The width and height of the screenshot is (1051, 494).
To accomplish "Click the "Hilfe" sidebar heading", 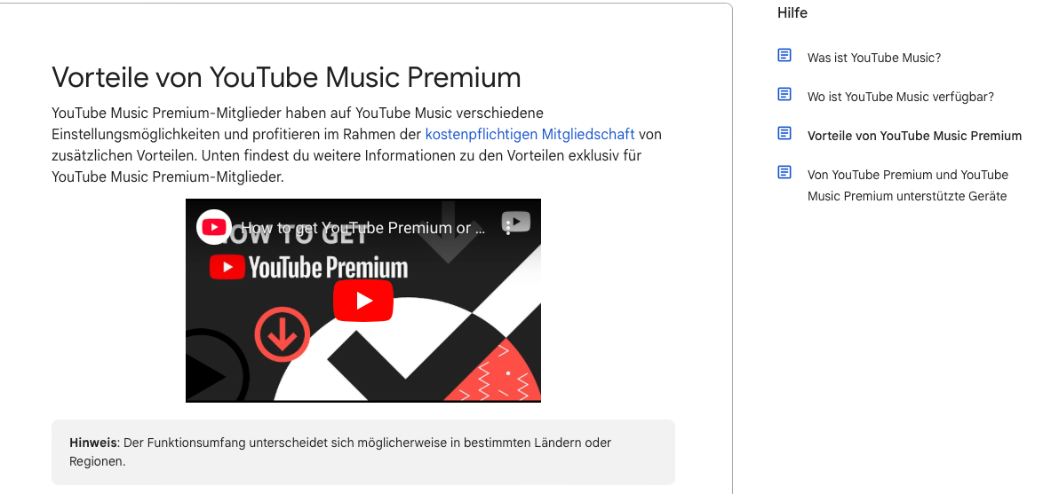I will click(x=792, y=12).
